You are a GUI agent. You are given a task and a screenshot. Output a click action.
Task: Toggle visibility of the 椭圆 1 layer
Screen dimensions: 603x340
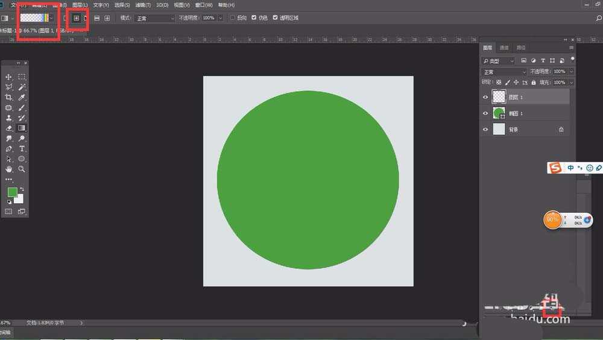485,113
